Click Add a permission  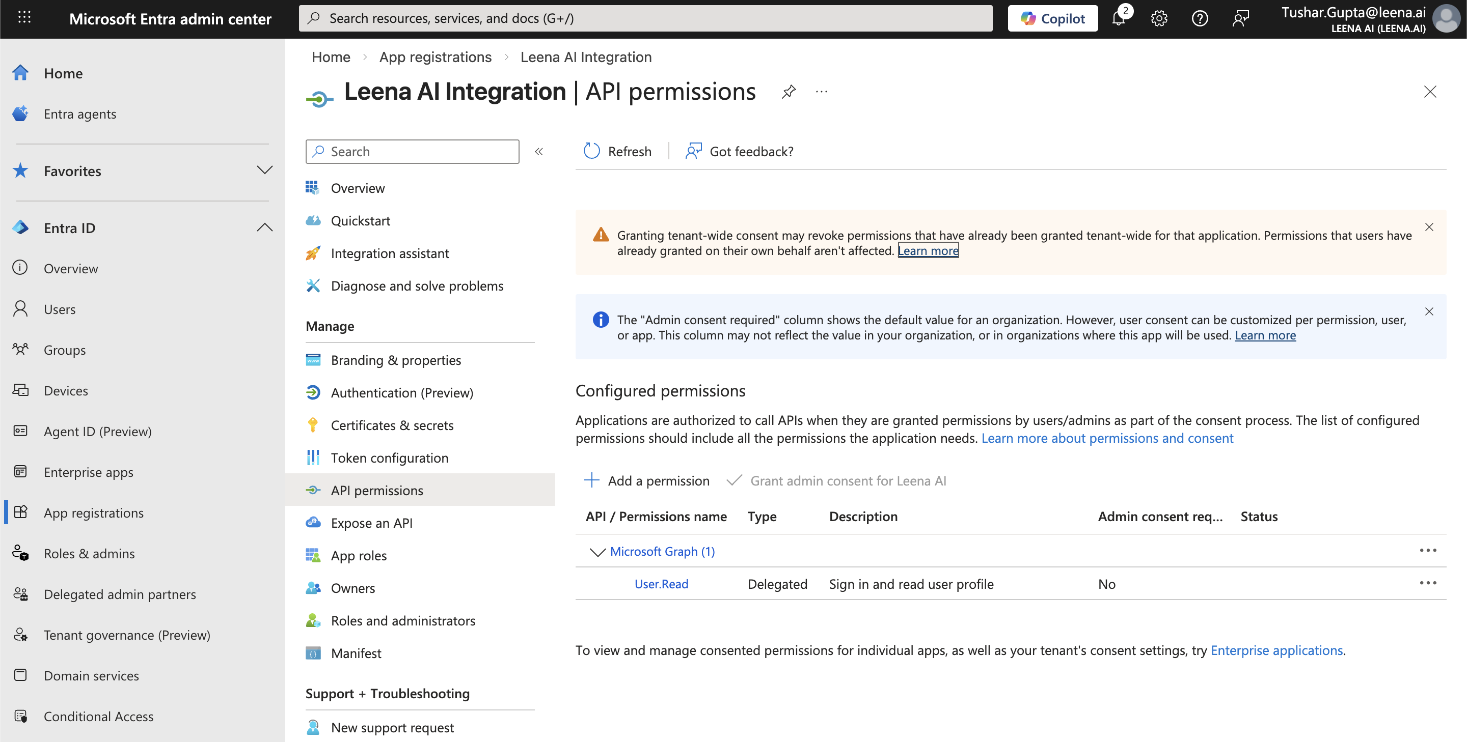point(647,481)
